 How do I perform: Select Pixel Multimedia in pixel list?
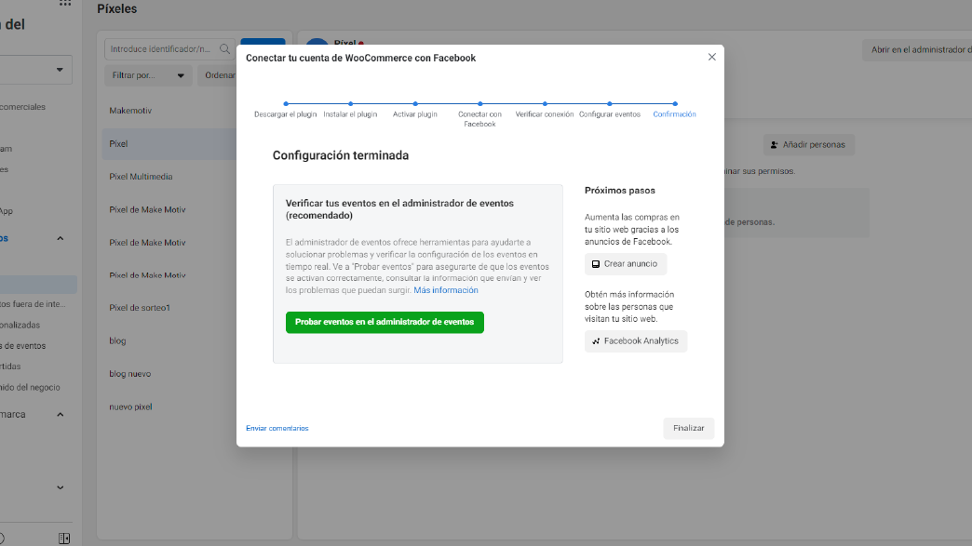[x=141, y=177]
